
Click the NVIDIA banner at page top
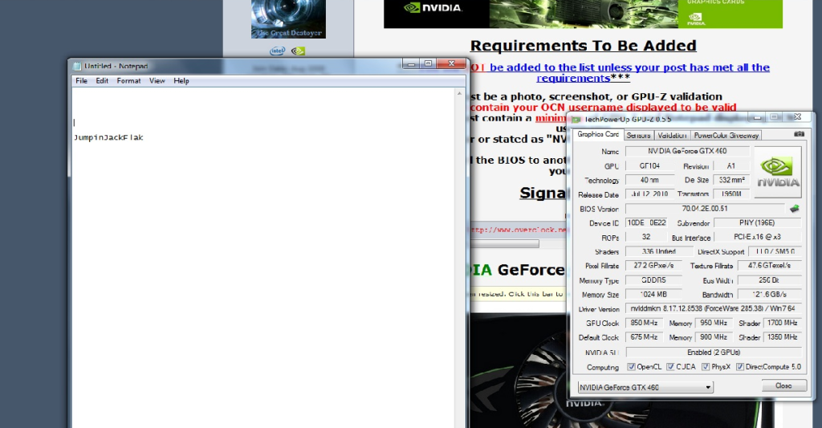coord(583,14)
